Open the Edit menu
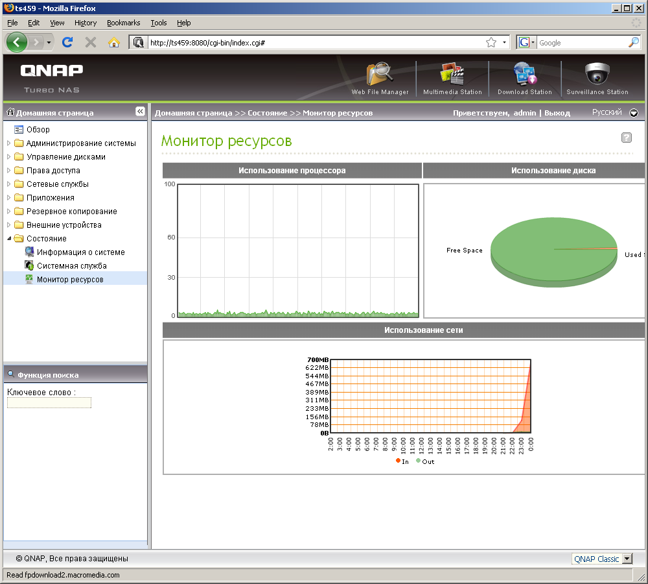 click(34, 23)
